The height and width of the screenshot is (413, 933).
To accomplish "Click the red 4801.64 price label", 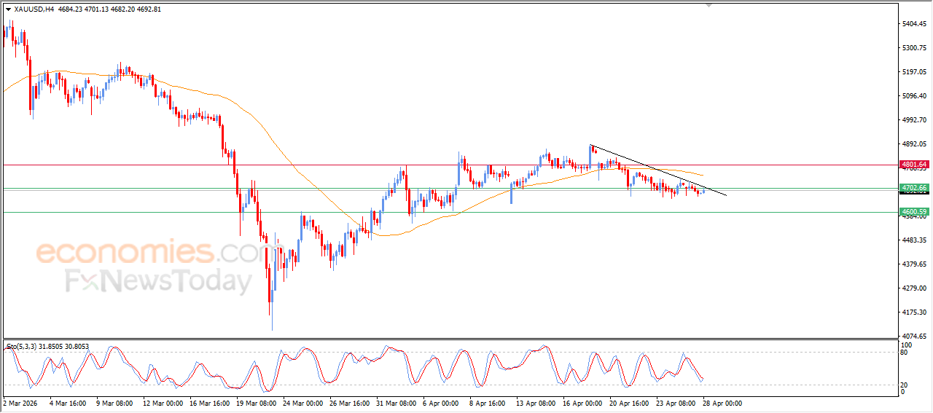I will click(x=913, y=165).
